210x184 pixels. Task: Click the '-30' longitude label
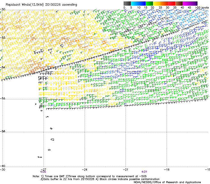tap(2, 170)
